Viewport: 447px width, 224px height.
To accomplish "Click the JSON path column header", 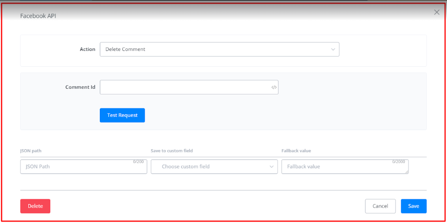I will point(30,151).
